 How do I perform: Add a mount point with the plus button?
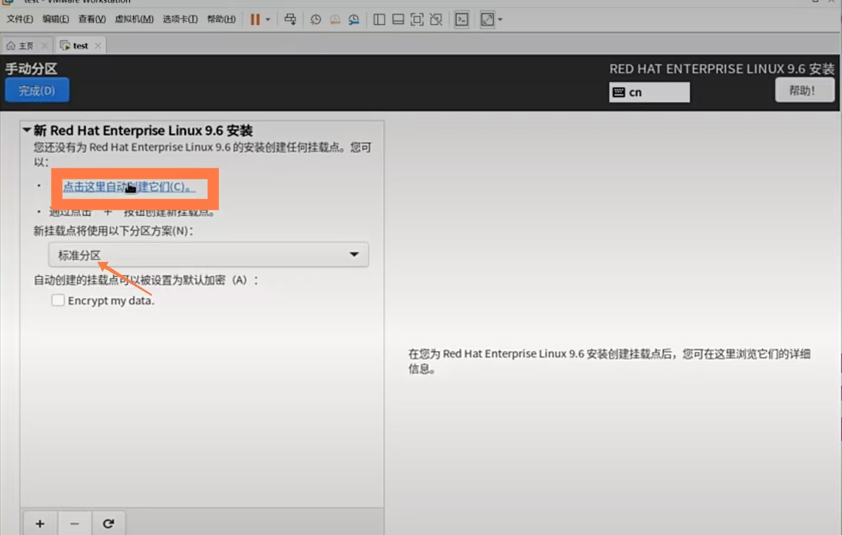click(40, 524)
